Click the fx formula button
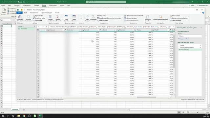This screenshot has height=118, width=210. [x=47, y=27]
